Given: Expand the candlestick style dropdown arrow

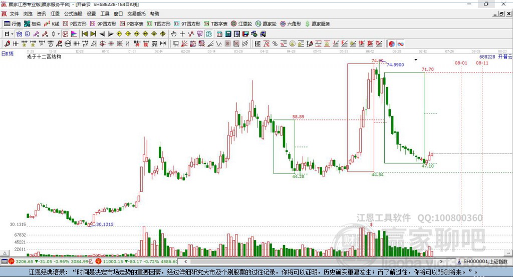Looking at the screenshot, I should click(59, 34).
